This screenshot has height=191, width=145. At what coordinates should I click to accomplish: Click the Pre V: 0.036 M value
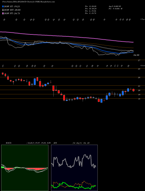pos(115,9)
